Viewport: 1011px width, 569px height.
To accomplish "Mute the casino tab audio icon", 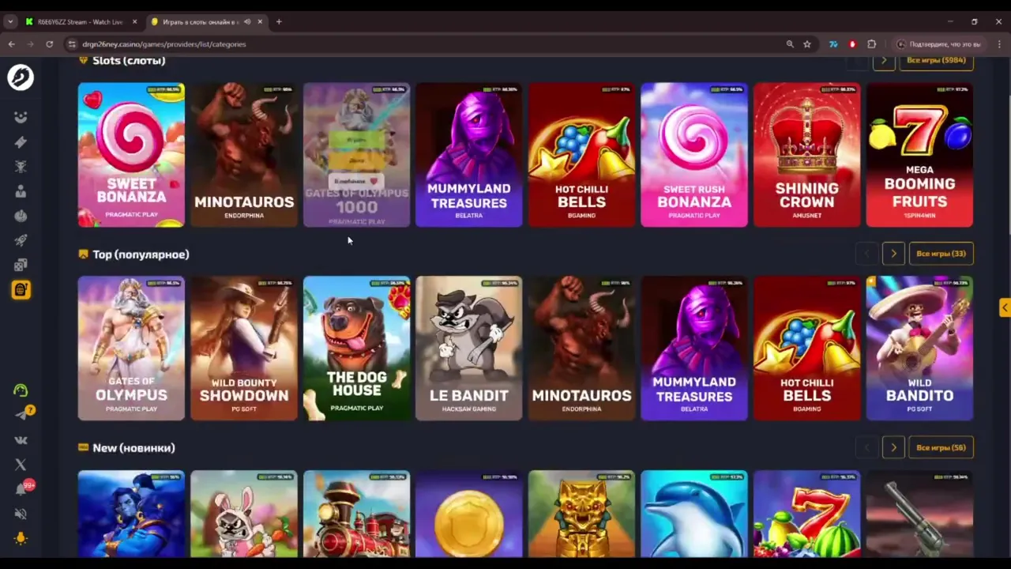I will [x=247, y=22].
